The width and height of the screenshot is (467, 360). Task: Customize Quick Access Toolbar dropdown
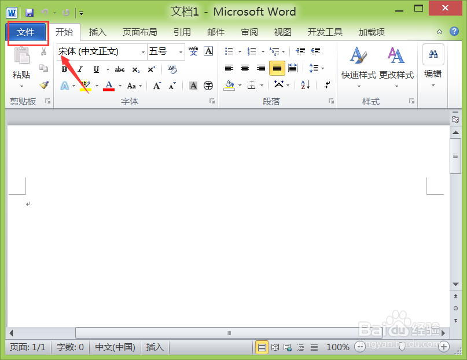pyautogui.click(x=81, y=13)
